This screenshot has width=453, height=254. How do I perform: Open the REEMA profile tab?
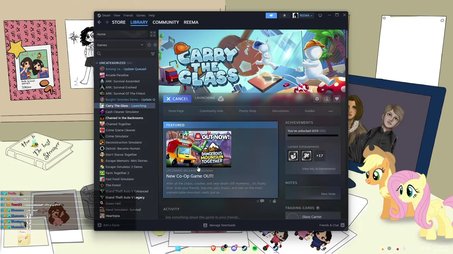pos(191,22)
